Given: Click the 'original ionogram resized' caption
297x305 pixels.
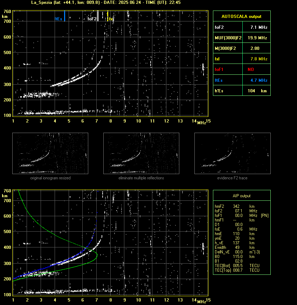Looking at the screenshot, I should [50, 178].
